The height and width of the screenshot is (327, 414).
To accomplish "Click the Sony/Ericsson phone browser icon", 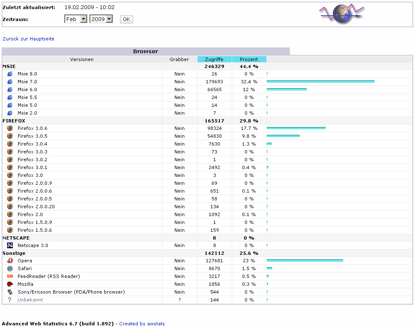I will [x=10, y=292].
